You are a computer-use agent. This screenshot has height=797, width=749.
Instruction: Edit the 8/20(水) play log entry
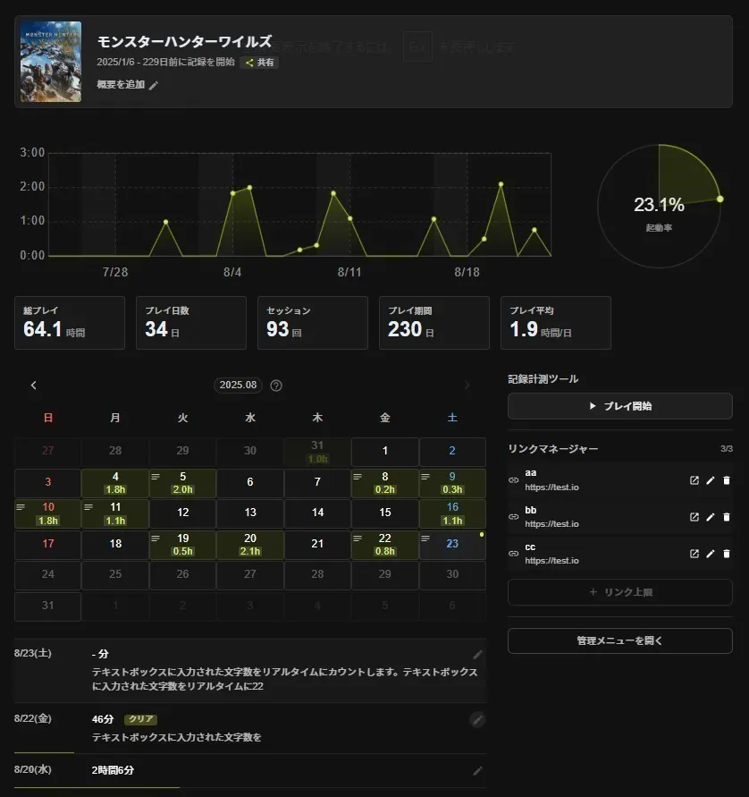478,770
